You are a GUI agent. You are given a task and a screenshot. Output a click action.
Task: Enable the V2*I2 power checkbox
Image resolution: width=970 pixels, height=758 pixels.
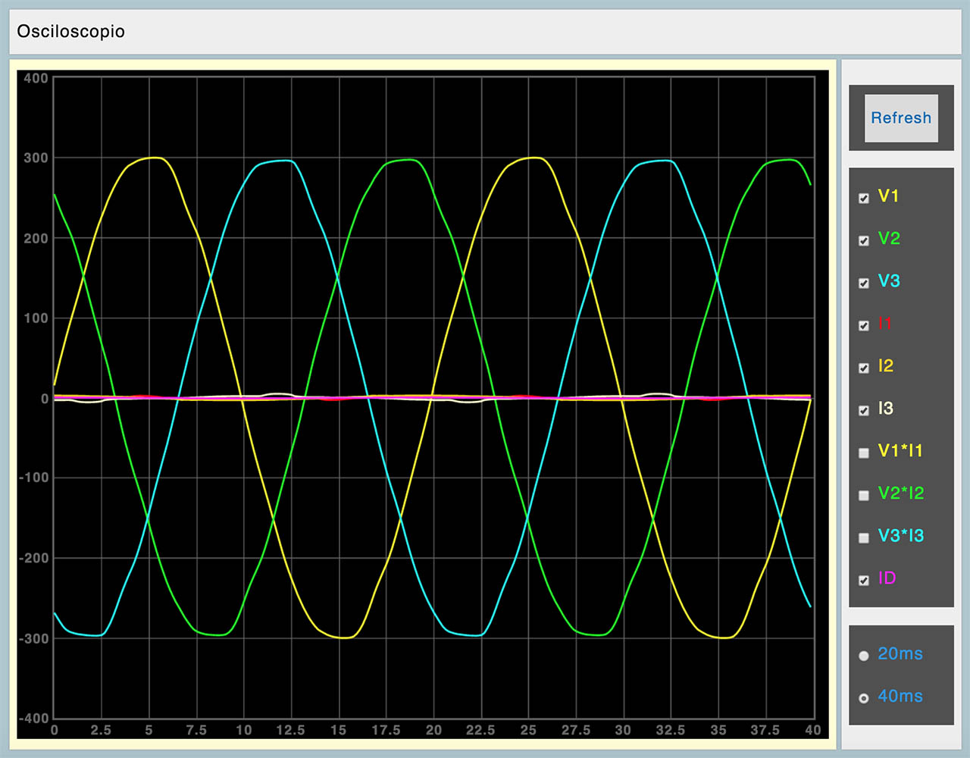pos(864,495)
